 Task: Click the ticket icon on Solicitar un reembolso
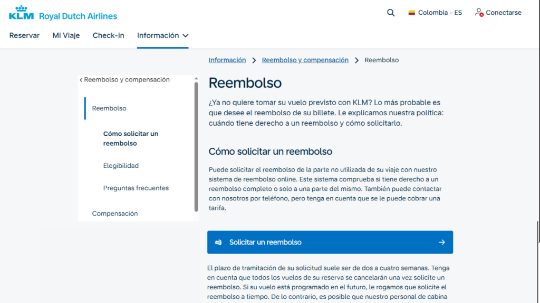coord(218,242)
